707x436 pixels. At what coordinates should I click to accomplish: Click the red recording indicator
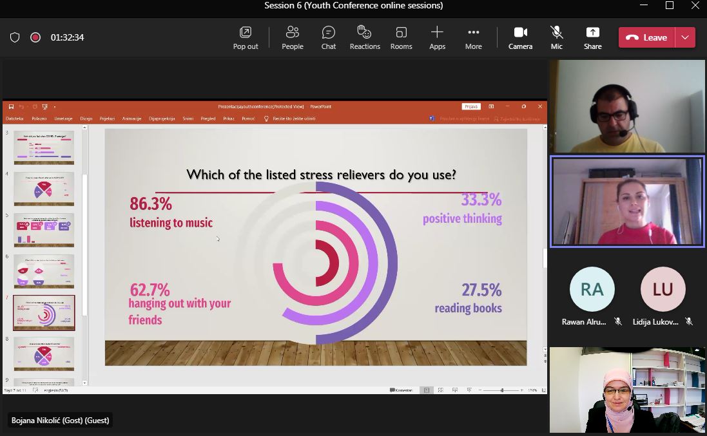click(35, 37)
